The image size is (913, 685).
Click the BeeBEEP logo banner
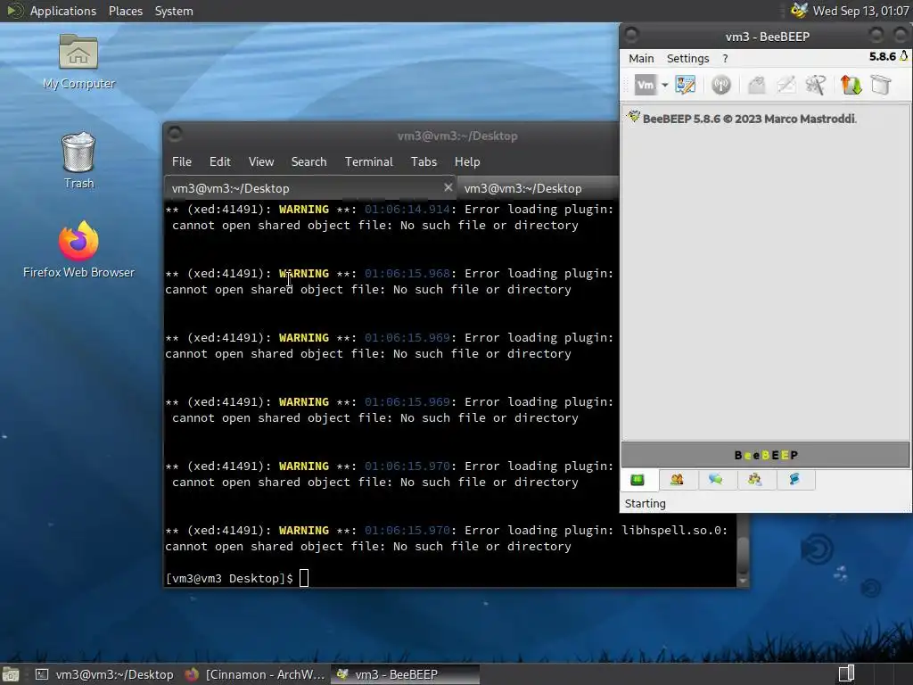click(765, 455)
